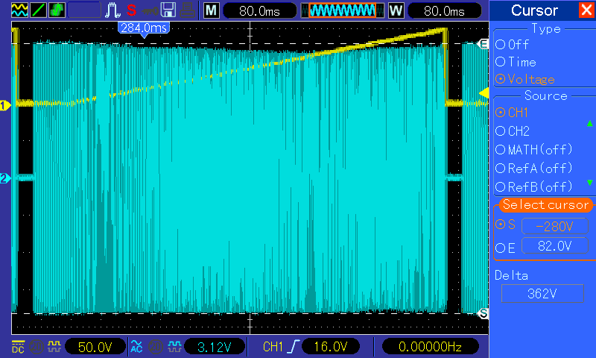Viewport: 596px width, 358px height.
Task: Click the 16.0V trigger level readout
Action: point(331,347)
